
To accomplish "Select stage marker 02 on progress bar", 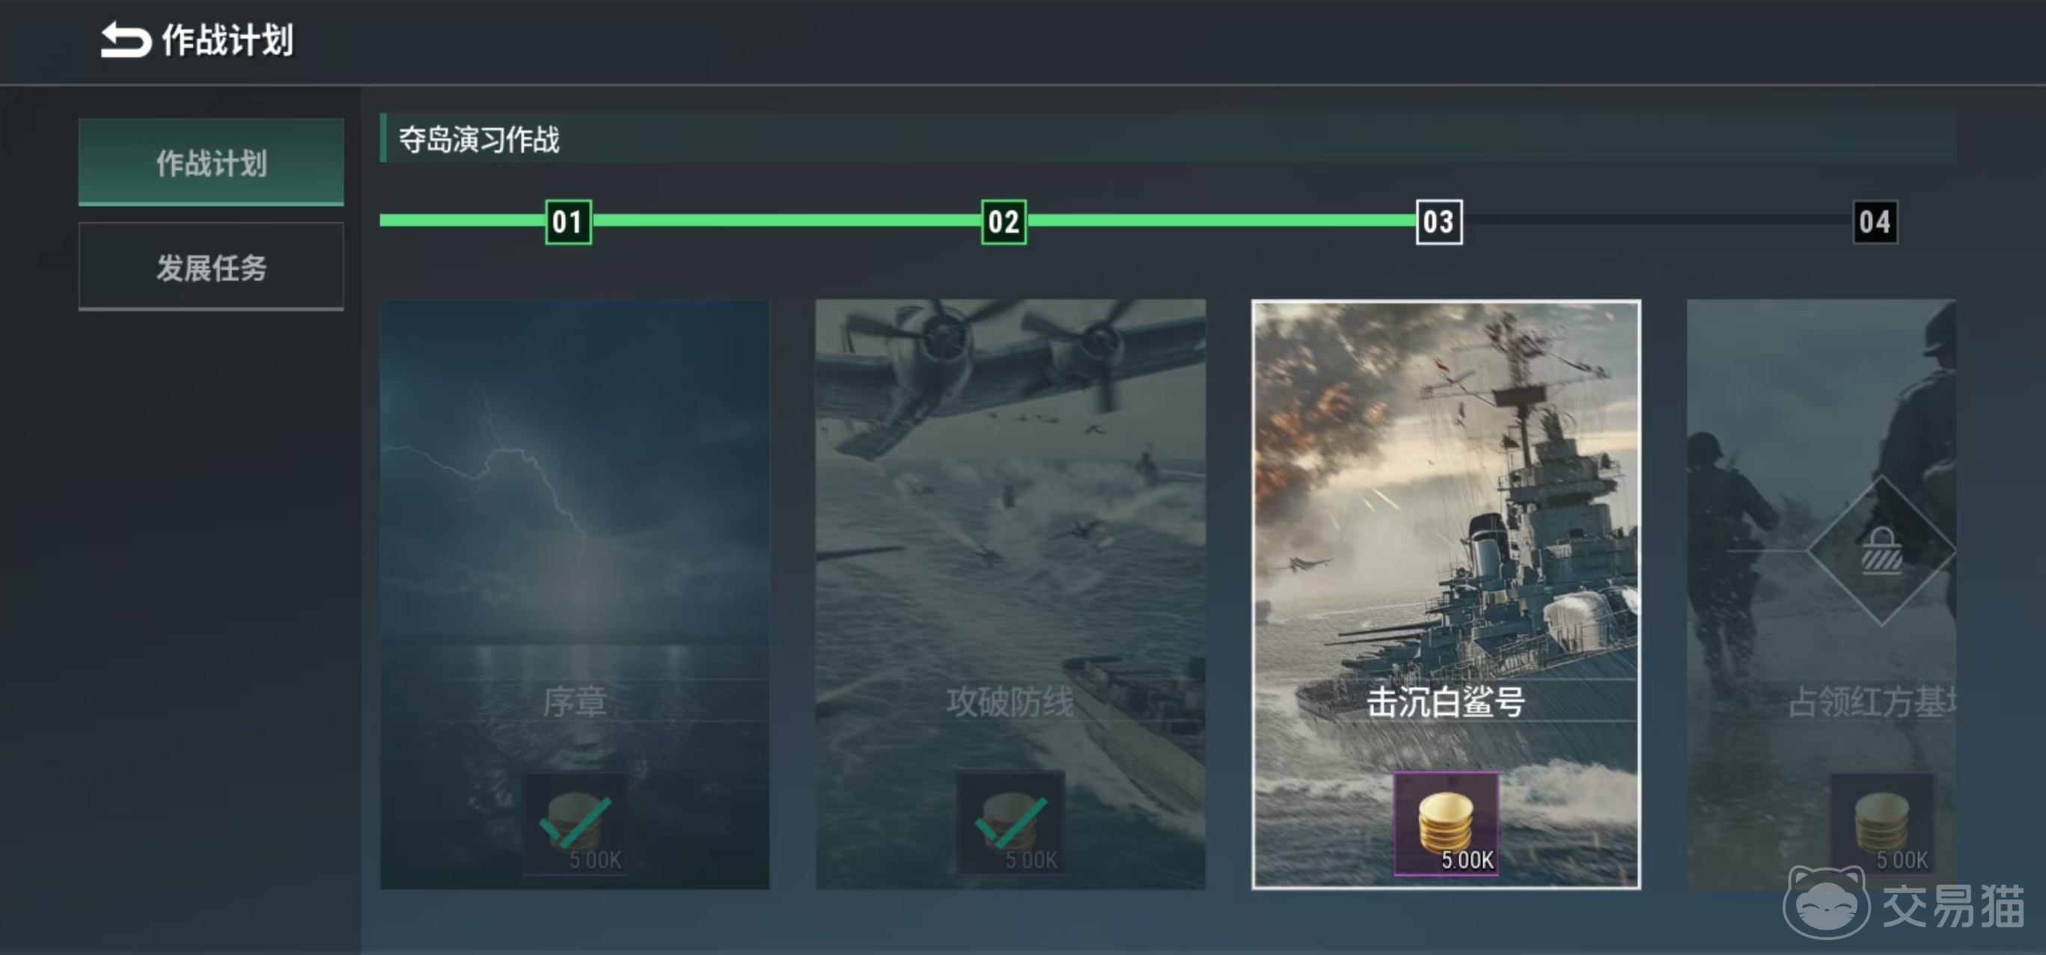I will [1003, 221].
